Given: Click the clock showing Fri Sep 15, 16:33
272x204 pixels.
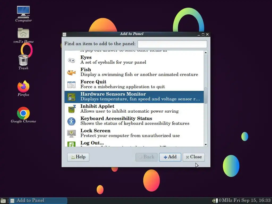Looking at the screenshot, I should coord(252,201).
